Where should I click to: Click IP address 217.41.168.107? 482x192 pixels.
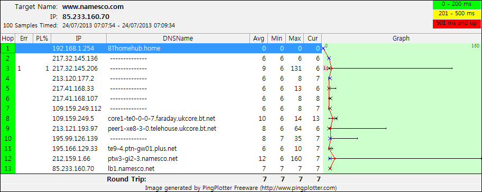(x=75, y=99)
